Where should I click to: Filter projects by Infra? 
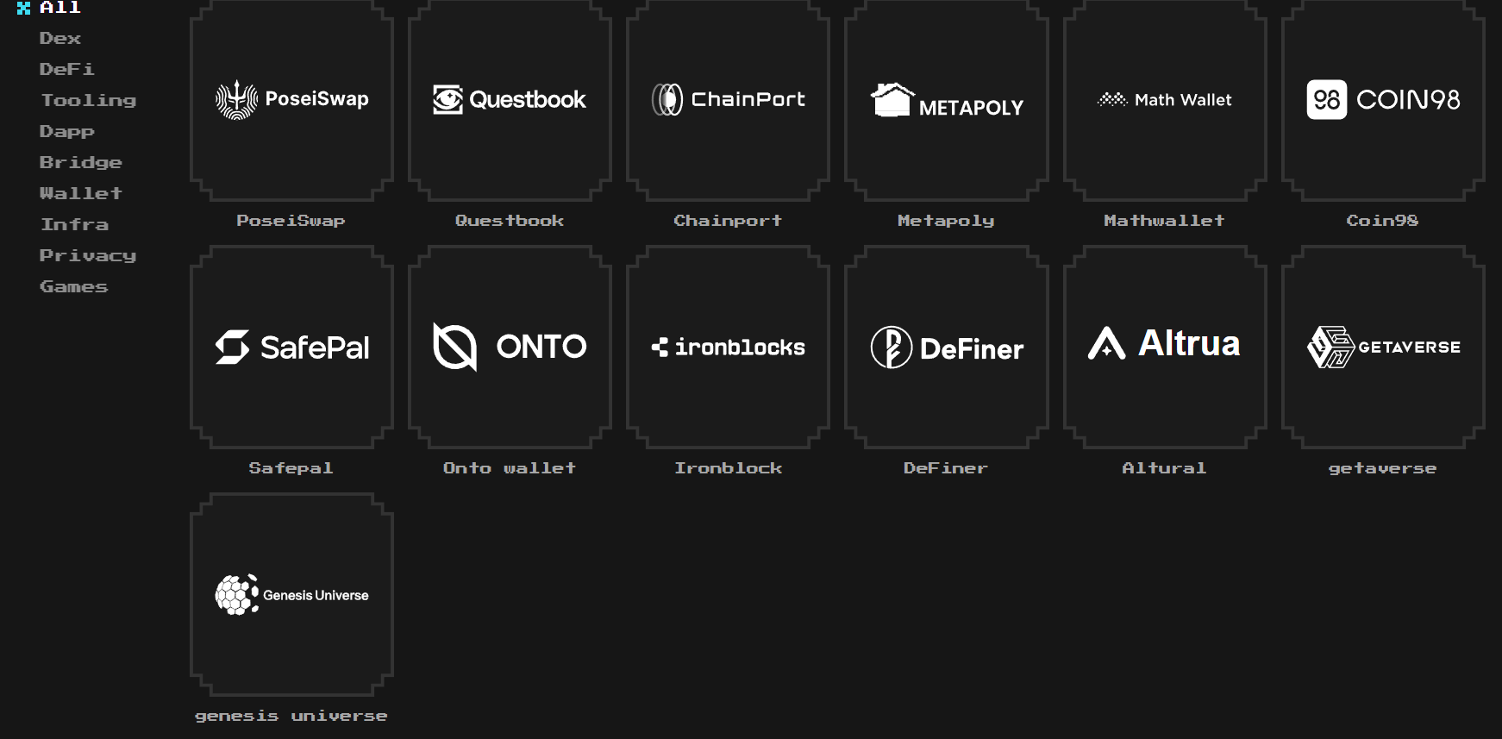pos(74,225)
